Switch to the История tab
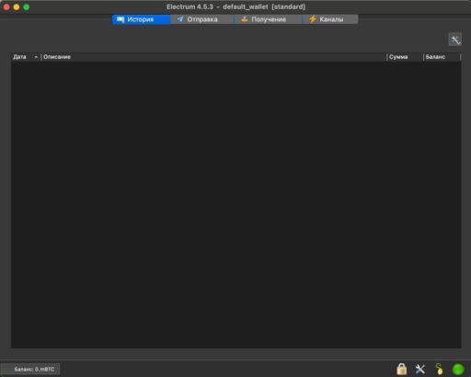The image size is (471, 377). (x=142, y=19)
